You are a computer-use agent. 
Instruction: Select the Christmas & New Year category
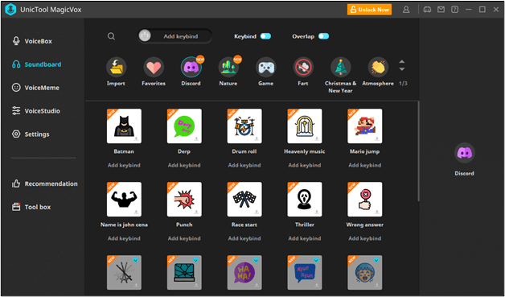pos(340,68)
